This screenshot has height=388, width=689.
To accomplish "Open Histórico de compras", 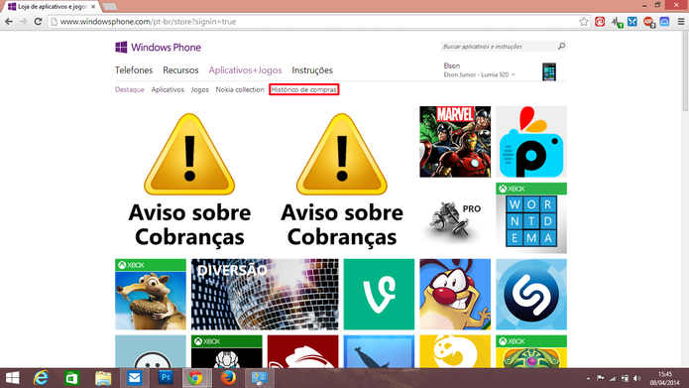I will click(x=303, y=89).
